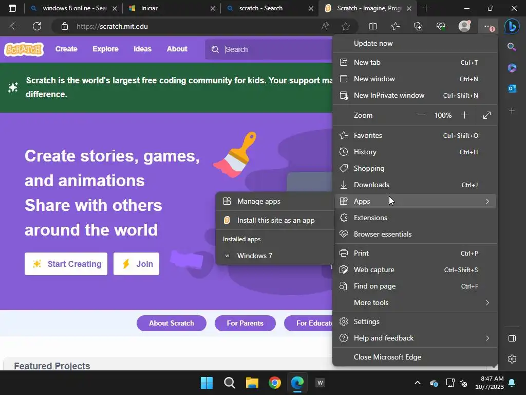Click the Read aloud icon in address bar
Screen dimensions: 526x395
325,26
